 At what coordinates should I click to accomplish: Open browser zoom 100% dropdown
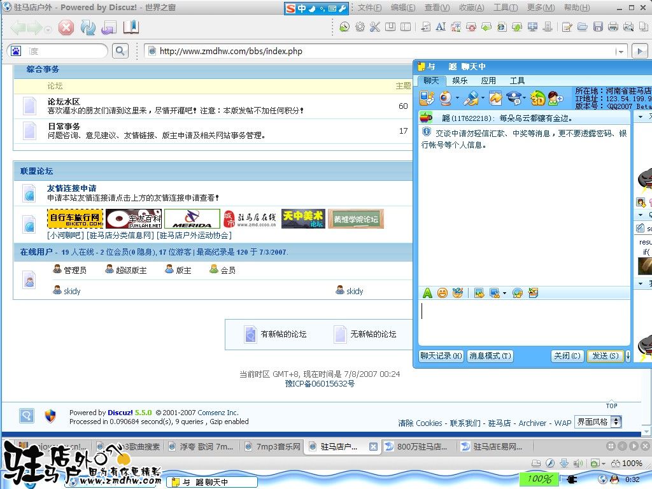(627, 464)
